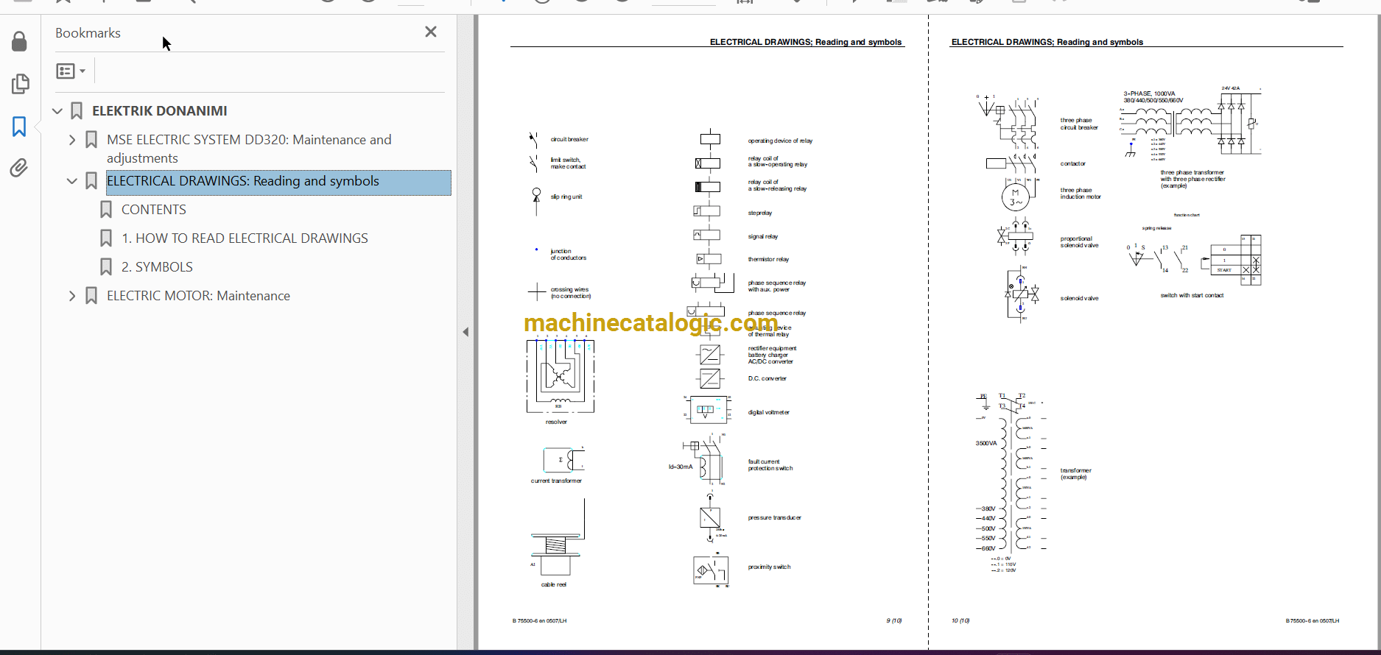Click the 'junction of conductors' label
The width and height of the screenshot is (1381, 655).
point(569,255)
